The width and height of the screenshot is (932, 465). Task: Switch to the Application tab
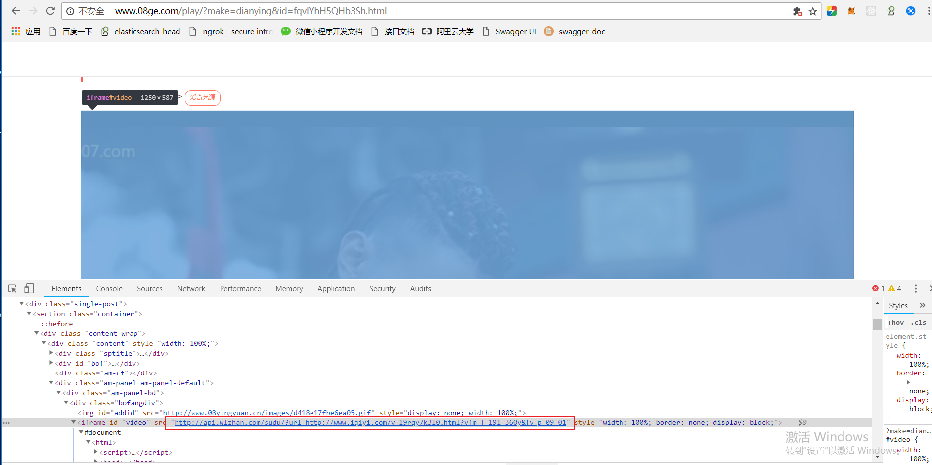coord(336,289)
